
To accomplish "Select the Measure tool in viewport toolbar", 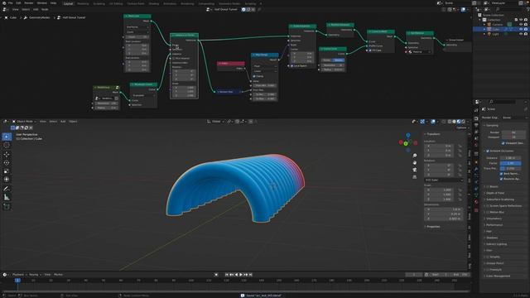I will (7, 197).
